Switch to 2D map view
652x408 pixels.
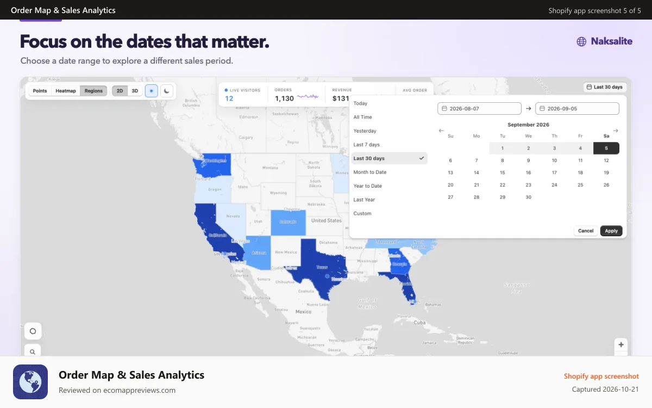pyautogui.click(x=120, y=91)
